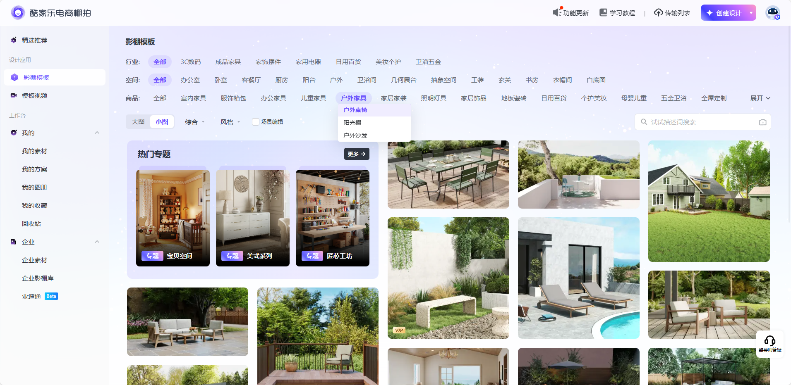Open white terrace round table template
The height and width of the screenshot is (385, 791).
tap(579, 174)
